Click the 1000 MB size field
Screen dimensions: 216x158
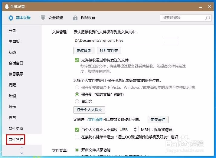point(129,129)
